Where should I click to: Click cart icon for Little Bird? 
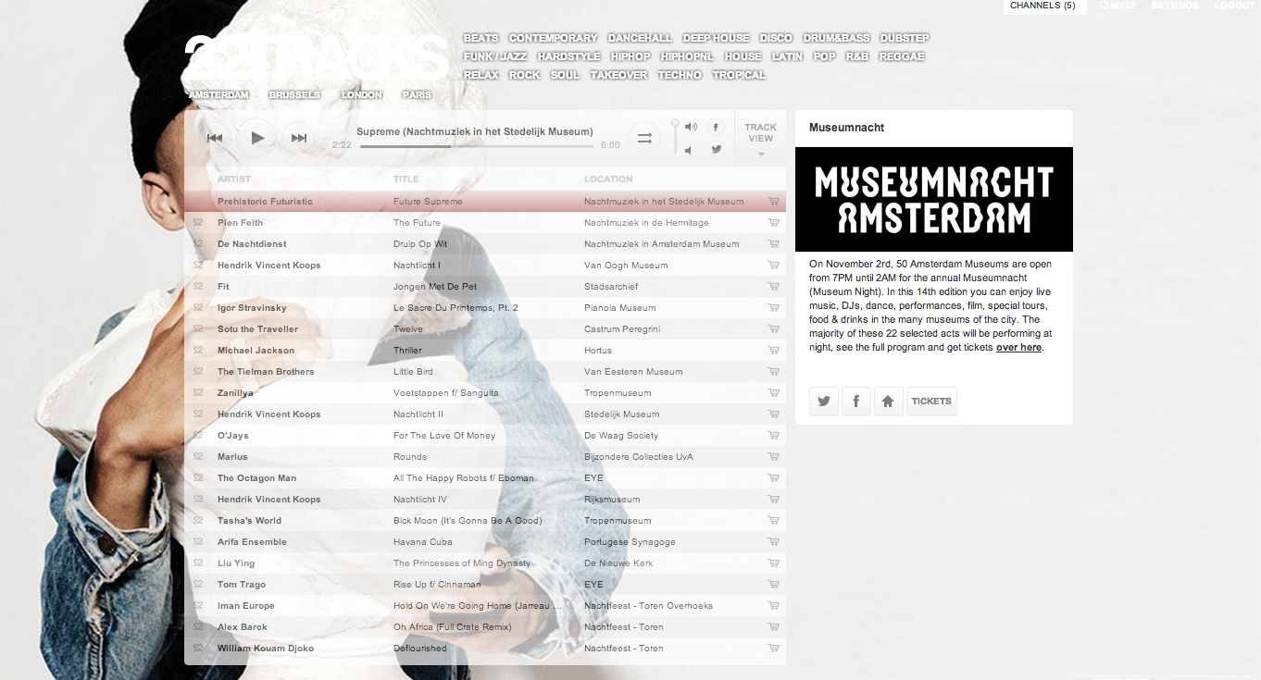pos(773,371)
